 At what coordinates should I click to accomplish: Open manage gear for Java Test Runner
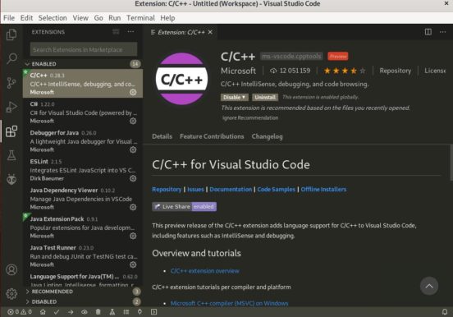[x=133, y=264]
